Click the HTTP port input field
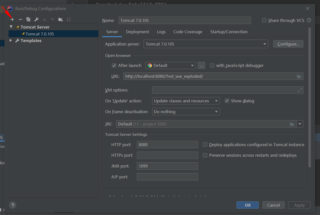The width and height of the screenshot is (320, 215). (x=167, y=144)
